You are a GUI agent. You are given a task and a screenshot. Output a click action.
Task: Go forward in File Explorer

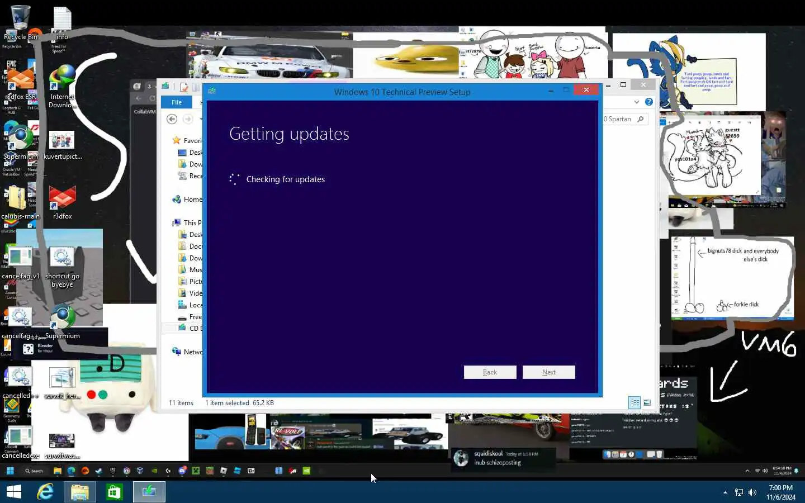click(x=188, y=119)
